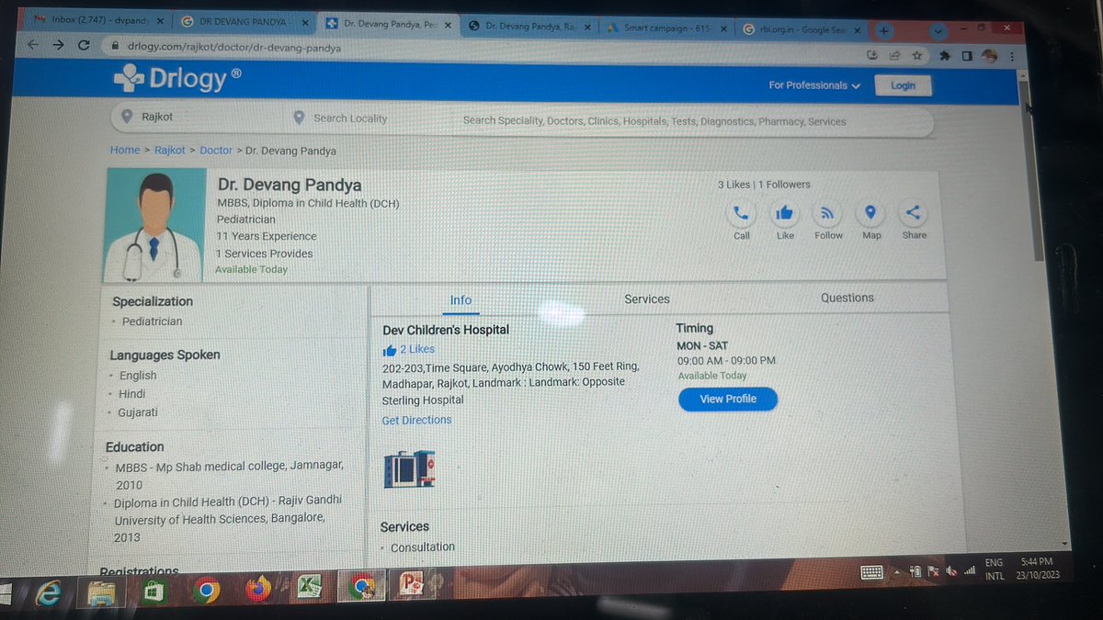Select the Follow icon on profile card

827,213
